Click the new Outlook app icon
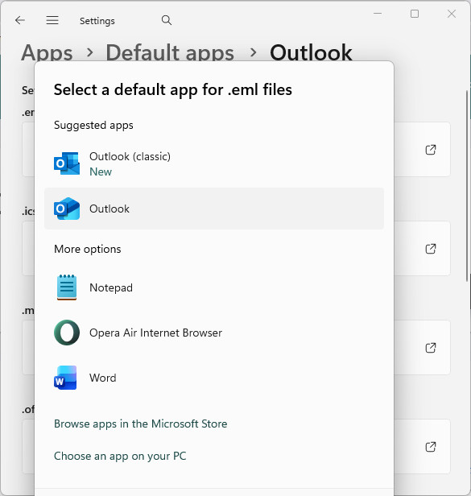Image resolution: width=471 pixels, height=496 pixels. pos(67,209)
